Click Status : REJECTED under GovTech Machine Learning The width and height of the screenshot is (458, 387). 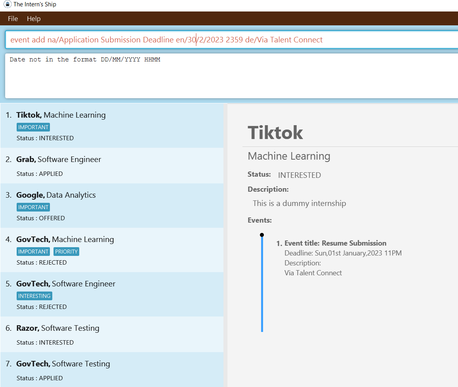point(42,263)
